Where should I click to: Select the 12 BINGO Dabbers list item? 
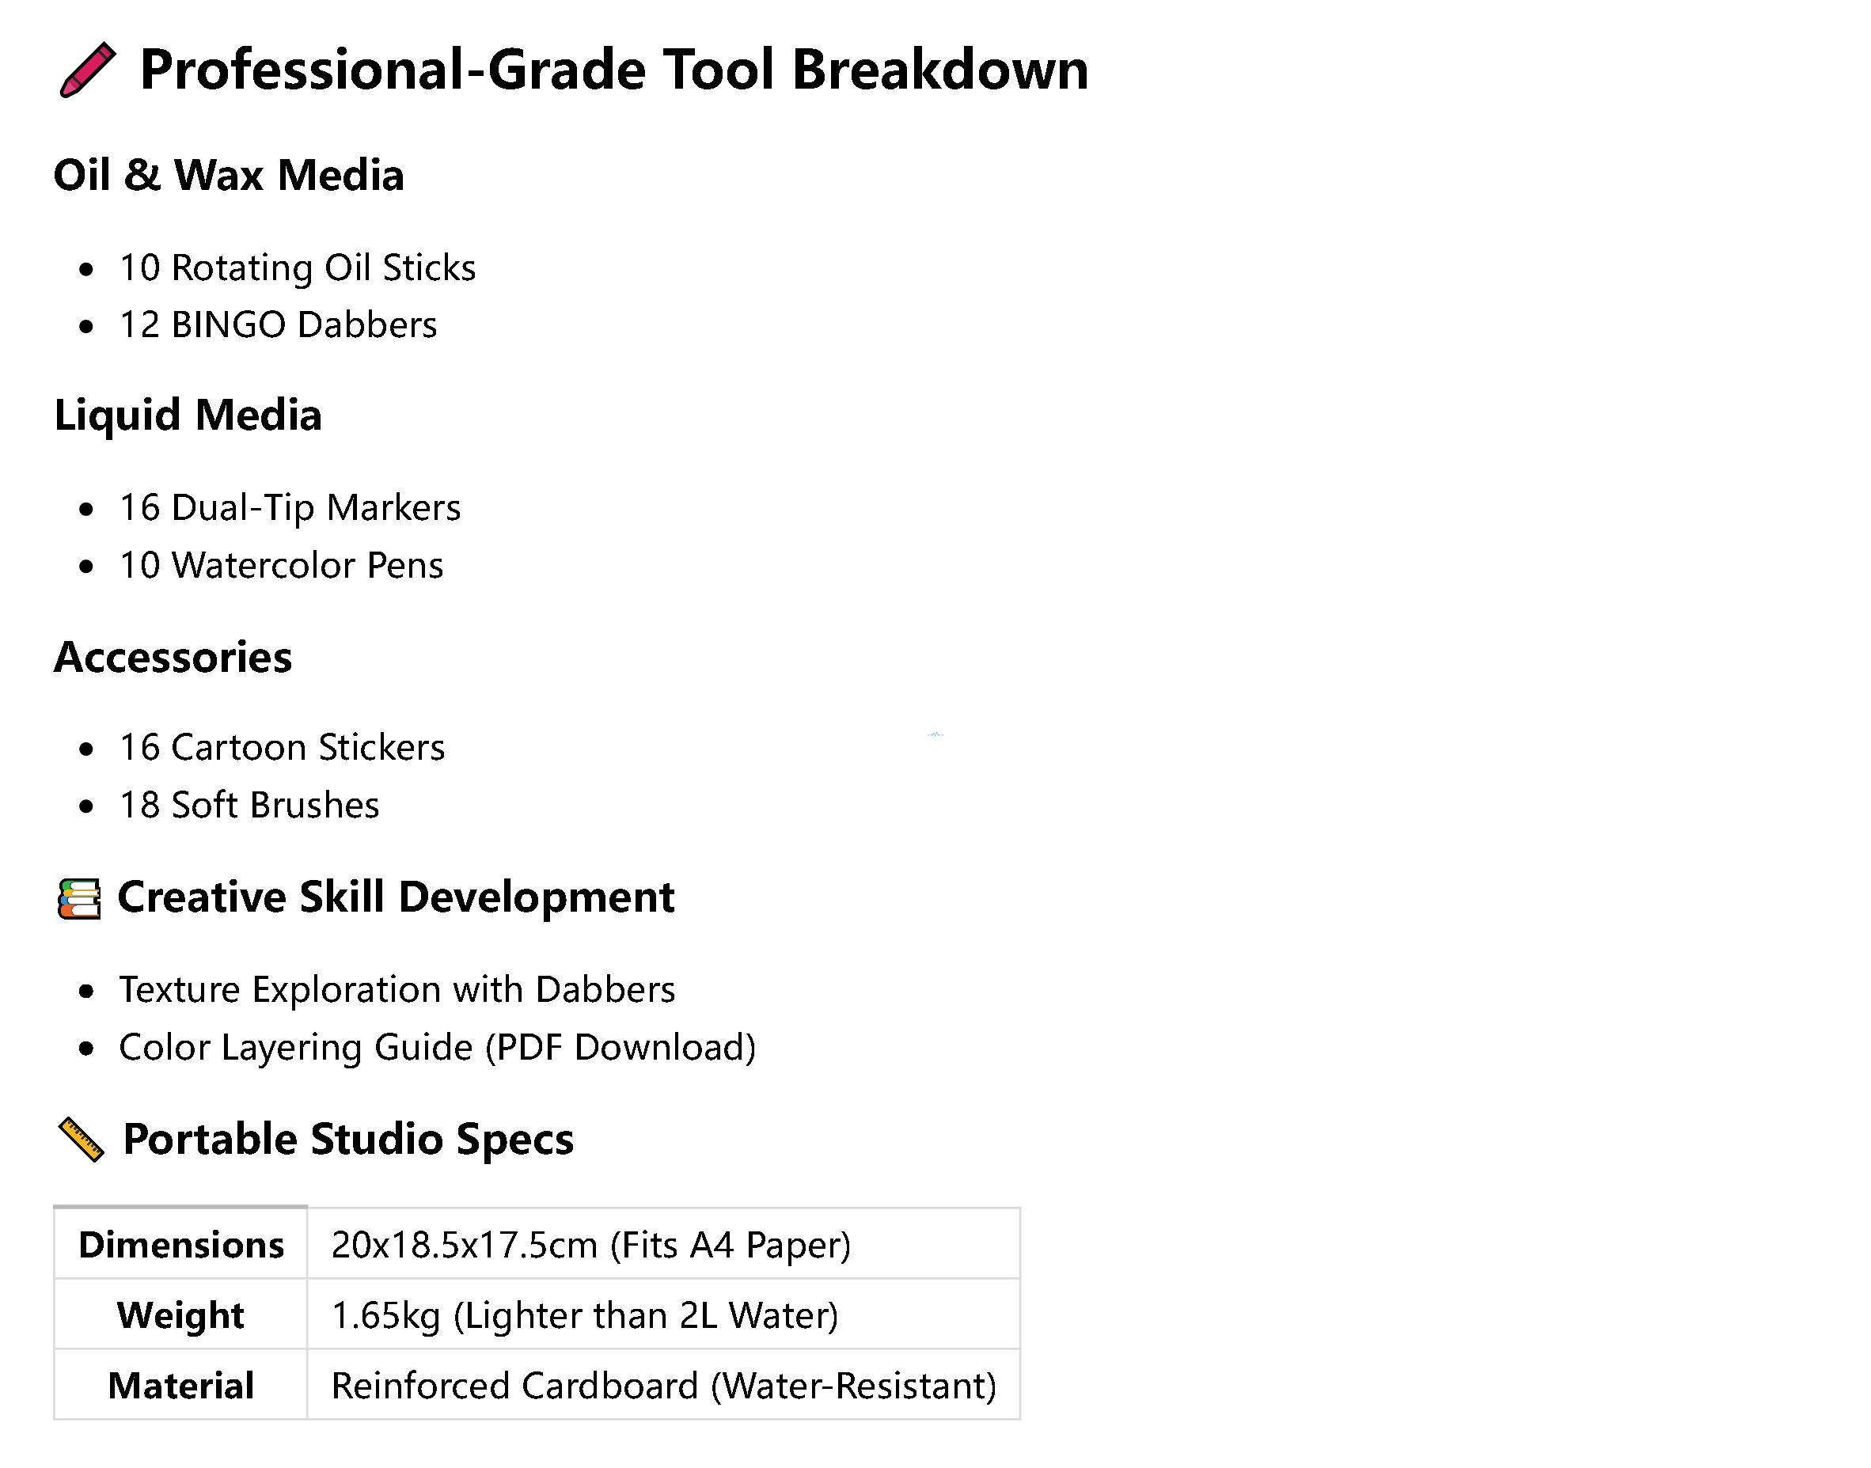[x=278, y=326]
